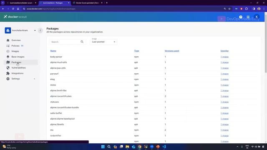The image size is (267, 150).
Task: Collapse the sidebar with the chevron button
Action: (x=40, y=30)
